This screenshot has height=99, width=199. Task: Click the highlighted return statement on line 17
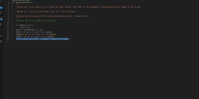pos(42,39)
